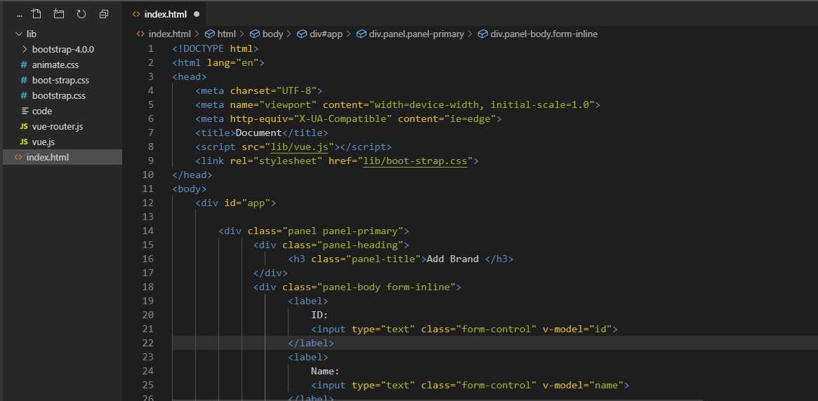
Task: Click div.panel.panel-primary in the breadcrumb
Action: [416, 34]
